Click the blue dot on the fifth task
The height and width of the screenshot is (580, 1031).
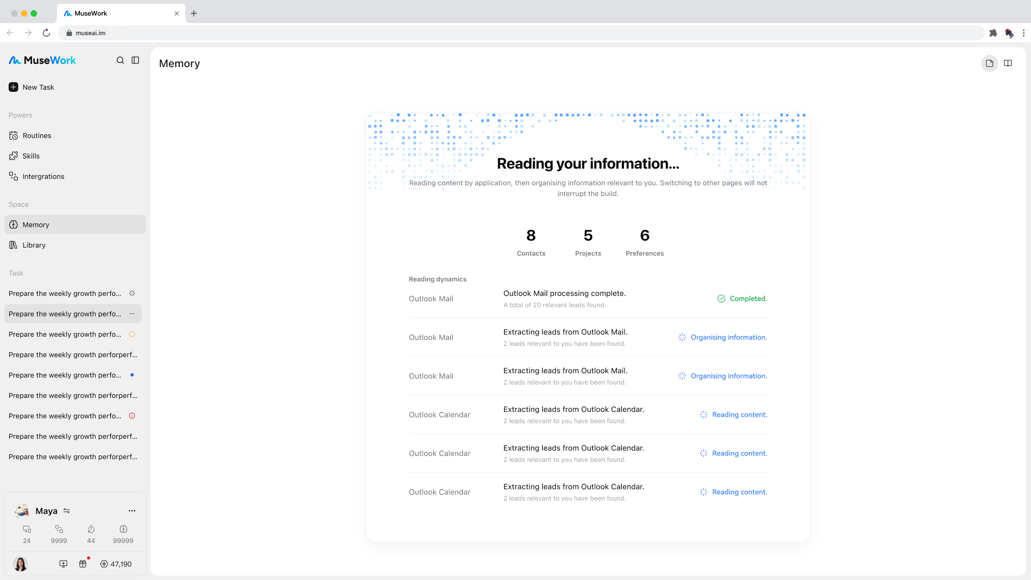point(132,375)
